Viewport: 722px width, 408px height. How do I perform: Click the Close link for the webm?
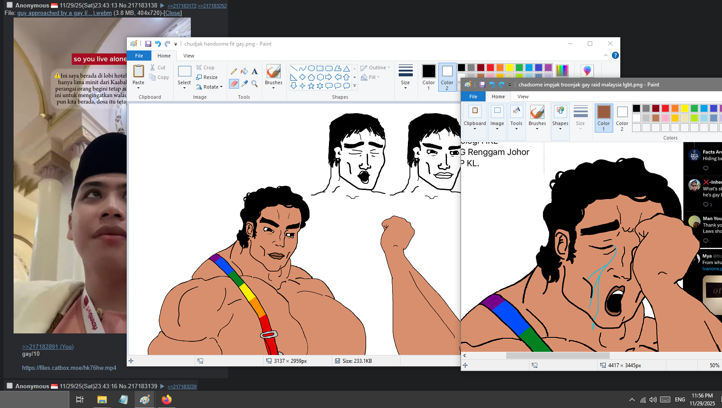click(x=173, y=13)
